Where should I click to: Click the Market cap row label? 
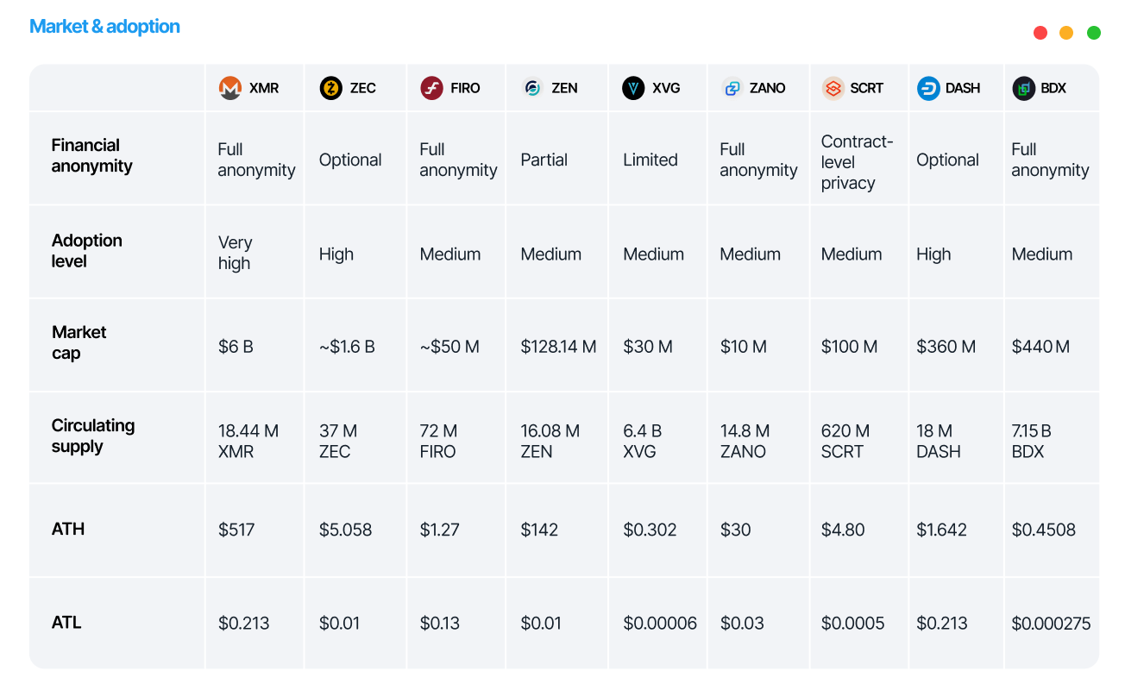(x=79, y=342)
